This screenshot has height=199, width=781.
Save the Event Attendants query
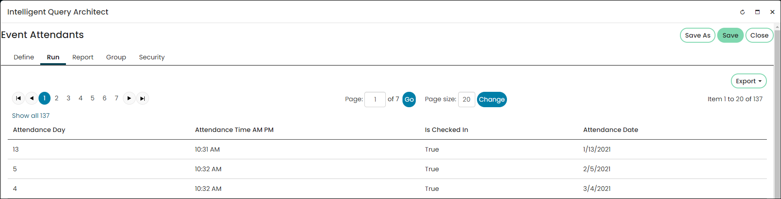pos(730,35)
